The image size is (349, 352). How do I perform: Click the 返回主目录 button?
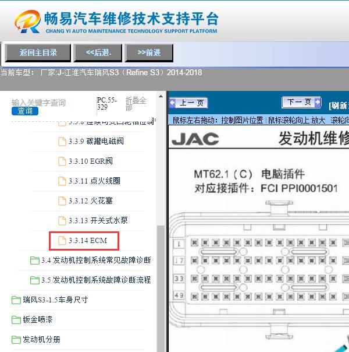[x=38, y=53]
